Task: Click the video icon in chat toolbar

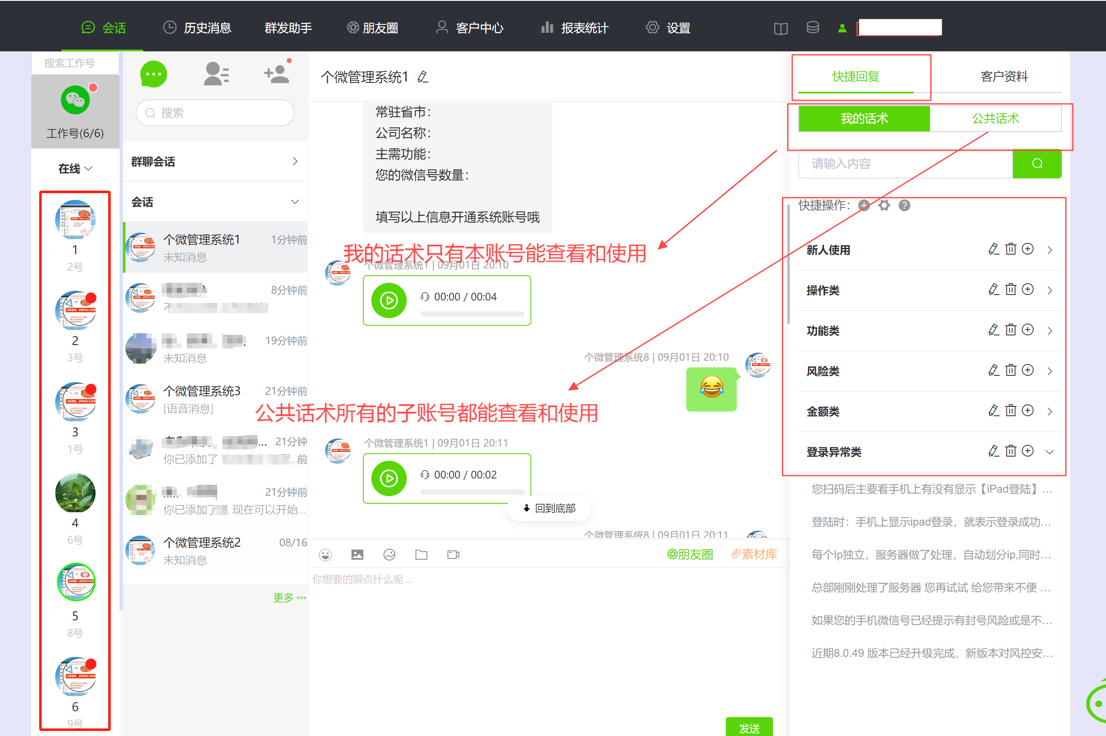Action: click(x=453, y=555)
